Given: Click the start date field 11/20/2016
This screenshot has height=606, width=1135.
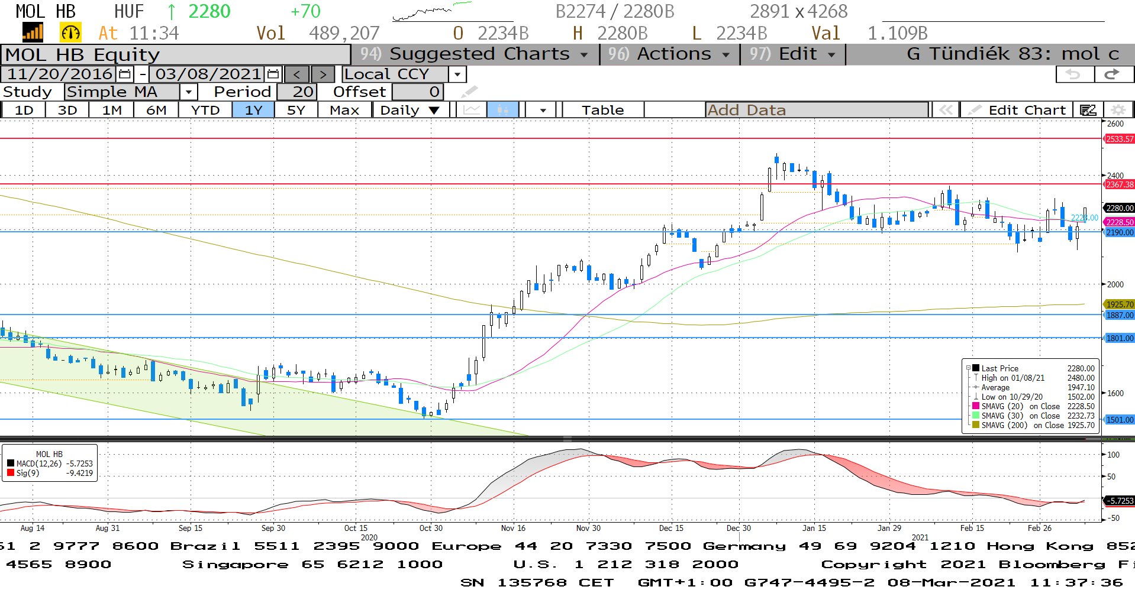Looking at the screenshot, I should click(x=59, y=74).
